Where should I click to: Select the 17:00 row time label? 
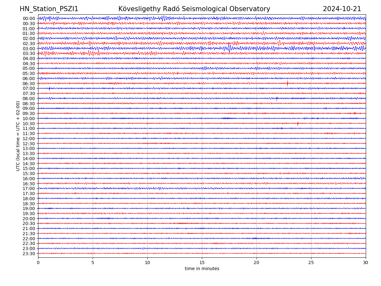29,188
